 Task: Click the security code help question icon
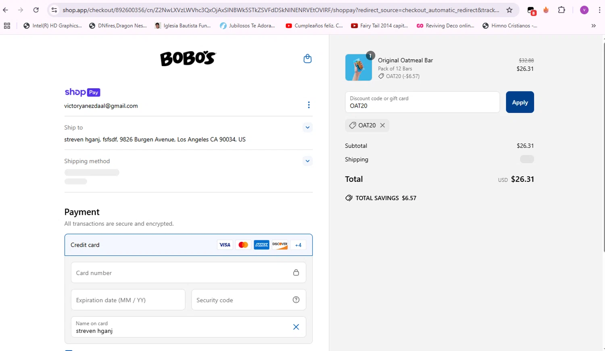point(296,299)
